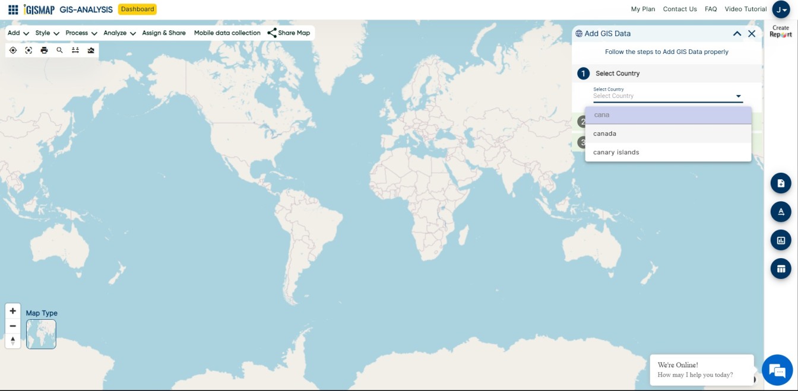Click the current location icon
The width and height of the screenshot is (798, 391).
pos(13,50)
